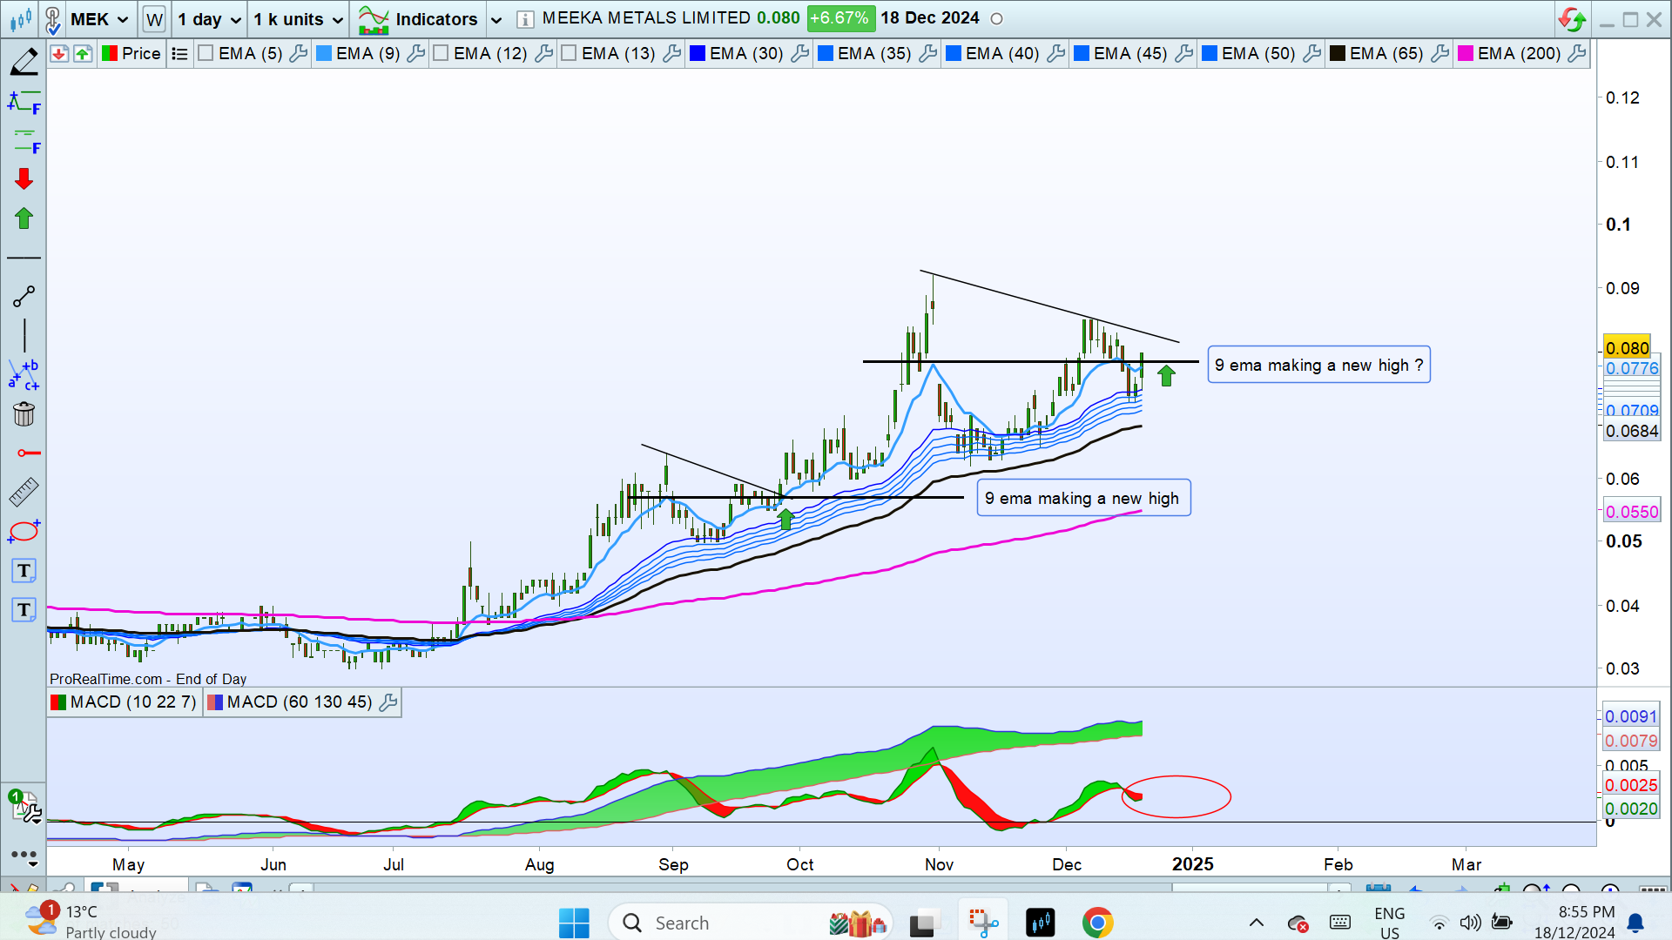Select the ABC wave labelling tool
This screenshot has width=1672, height=940.
tap(24, 374)
